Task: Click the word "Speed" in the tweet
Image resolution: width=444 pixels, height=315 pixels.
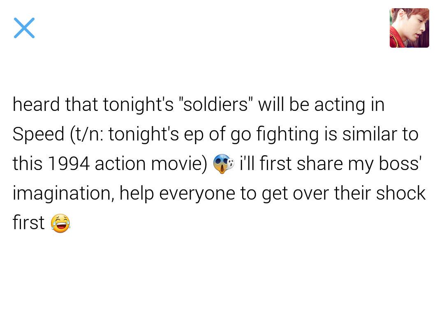Action: (x=38, y=134)
